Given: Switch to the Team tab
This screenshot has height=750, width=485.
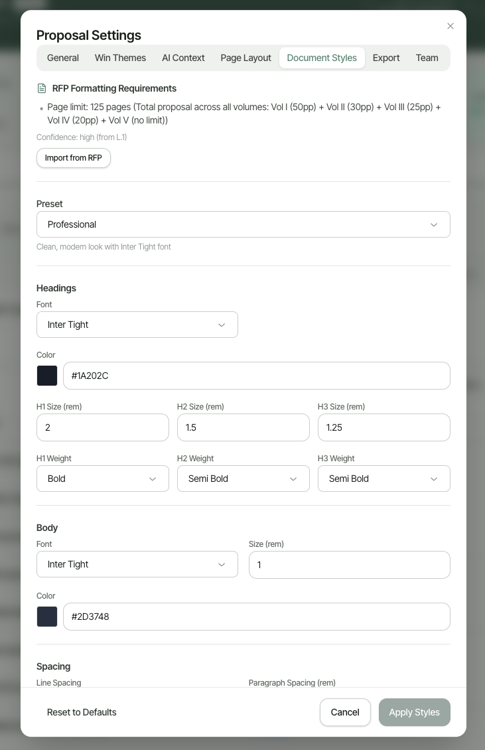Looking at the screenshot, I should point(427,58).
